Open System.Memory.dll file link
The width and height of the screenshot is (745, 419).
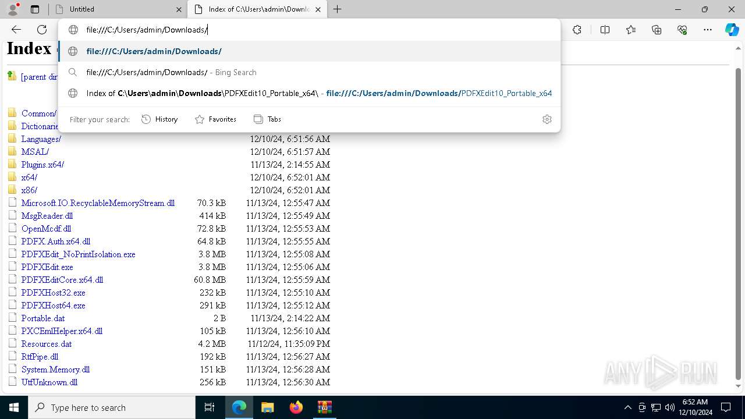pyautogui.click(x=55, y=370)
